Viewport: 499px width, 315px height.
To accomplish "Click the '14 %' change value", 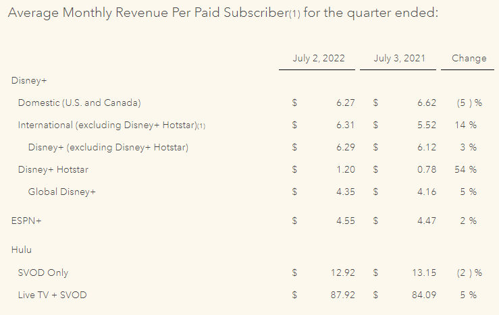I will point(466,125).
